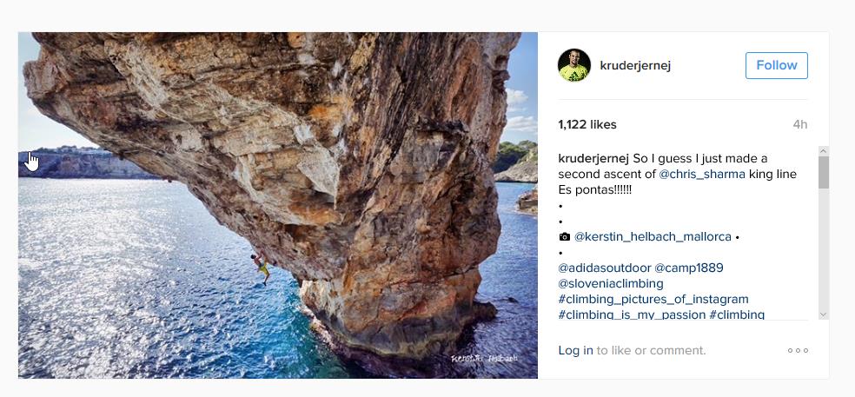Open @kerstin_helbach_mallorca photographer profile

(x=653, y=236)
